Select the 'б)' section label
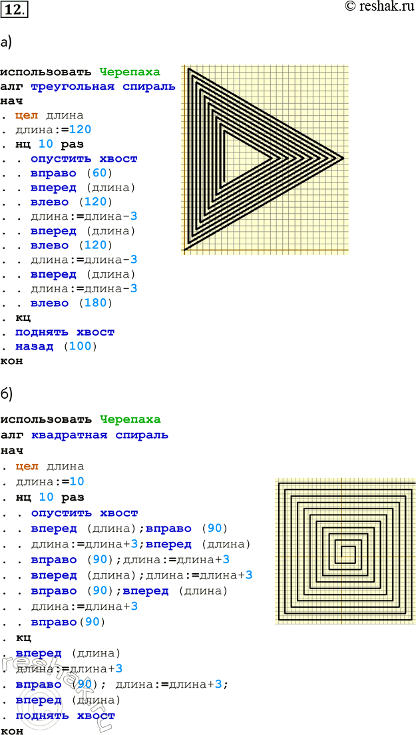The image size is (416, 735). pyautogui.click(x=6, y=393)
